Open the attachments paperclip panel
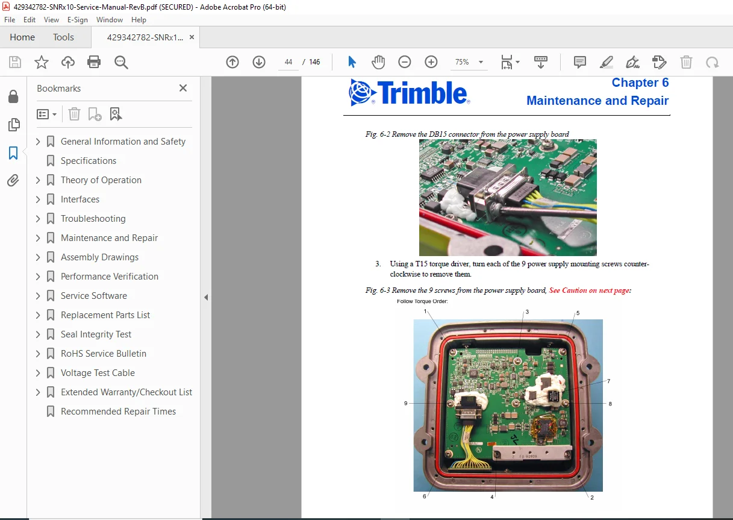 [13, 180]
